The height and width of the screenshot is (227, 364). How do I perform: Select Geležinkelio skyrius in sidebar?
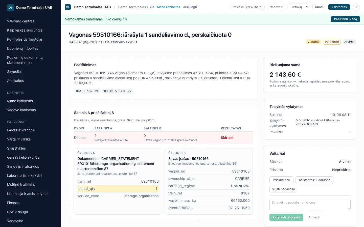30,157
